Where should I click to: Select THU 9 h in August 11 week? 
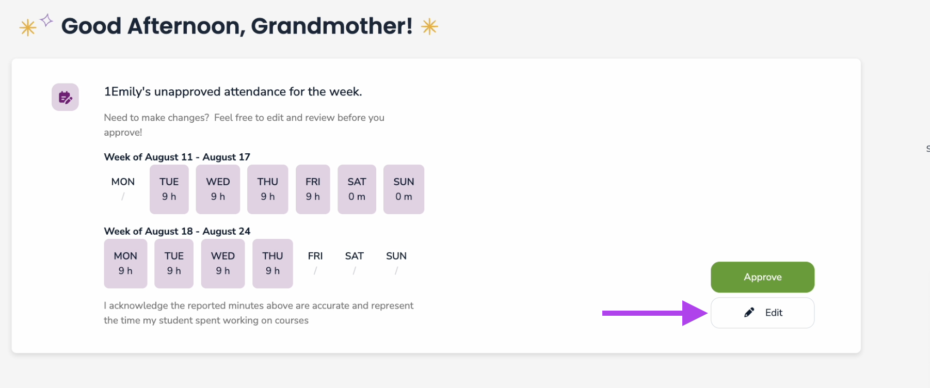tap(267, 189)
